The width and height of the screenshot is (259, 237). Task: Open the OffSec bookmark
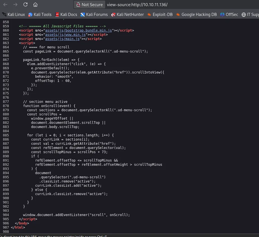pos(229,15)
